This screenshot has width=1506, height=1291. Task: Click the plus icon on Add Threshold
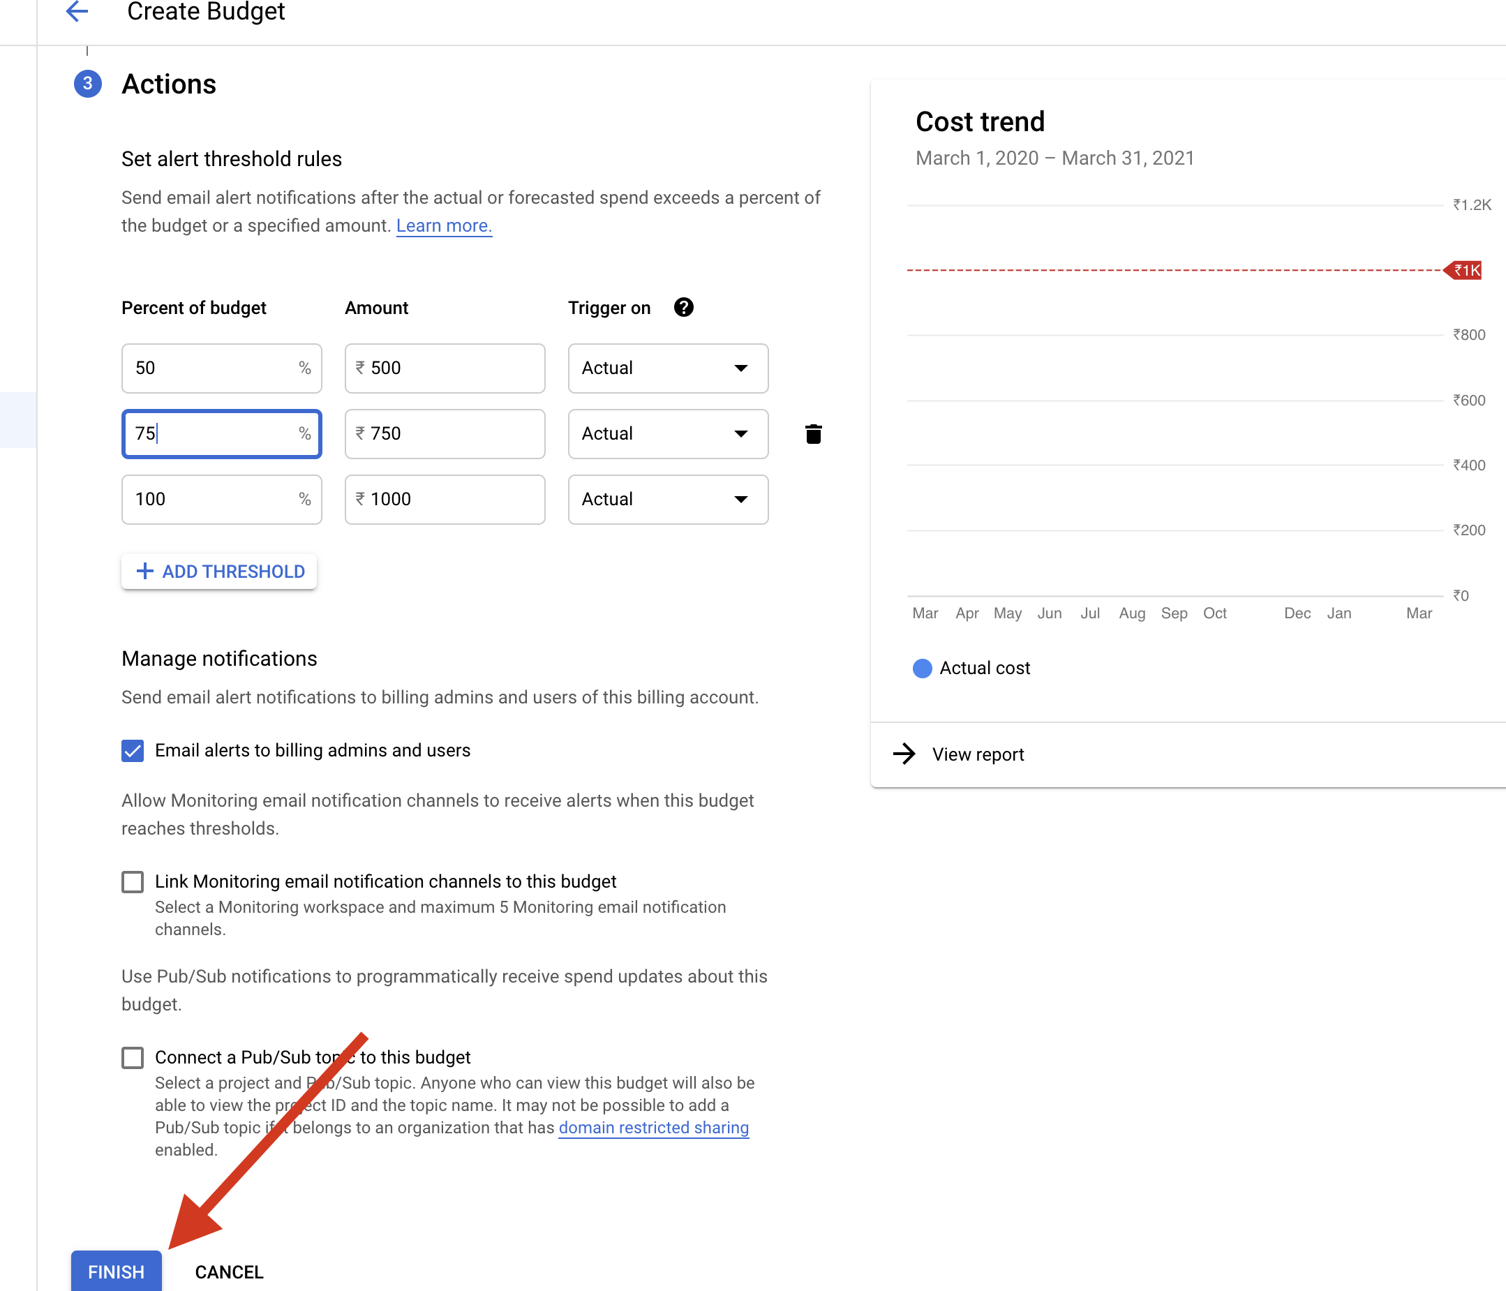click(144, 572)
